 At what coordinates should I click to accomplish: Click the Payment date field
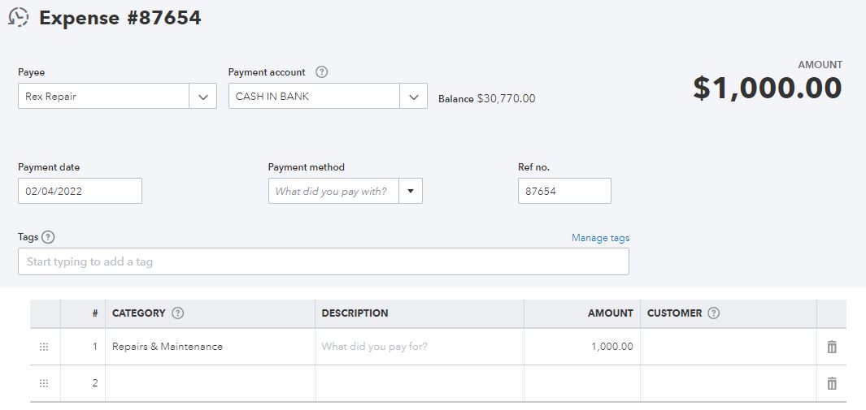[80, 192]
